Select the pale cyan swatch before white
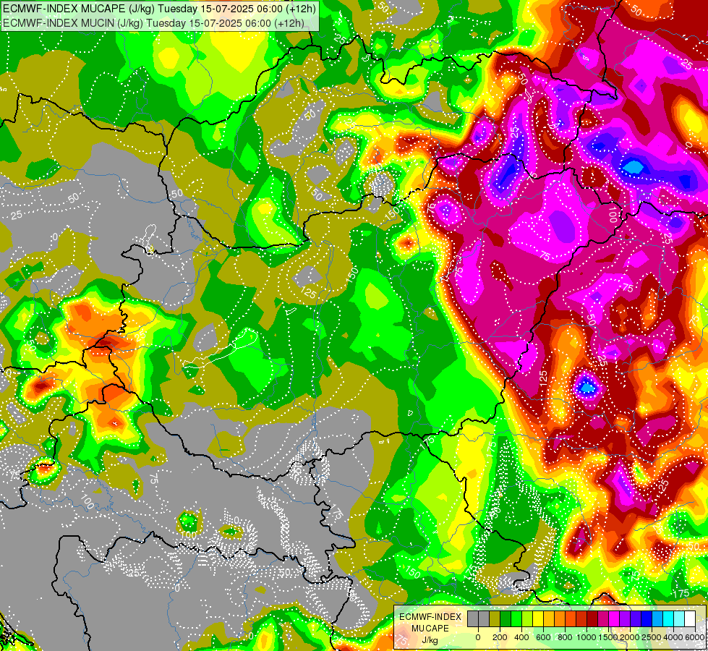708x651 pixels. pyautogui.click(x=680, y=619)
